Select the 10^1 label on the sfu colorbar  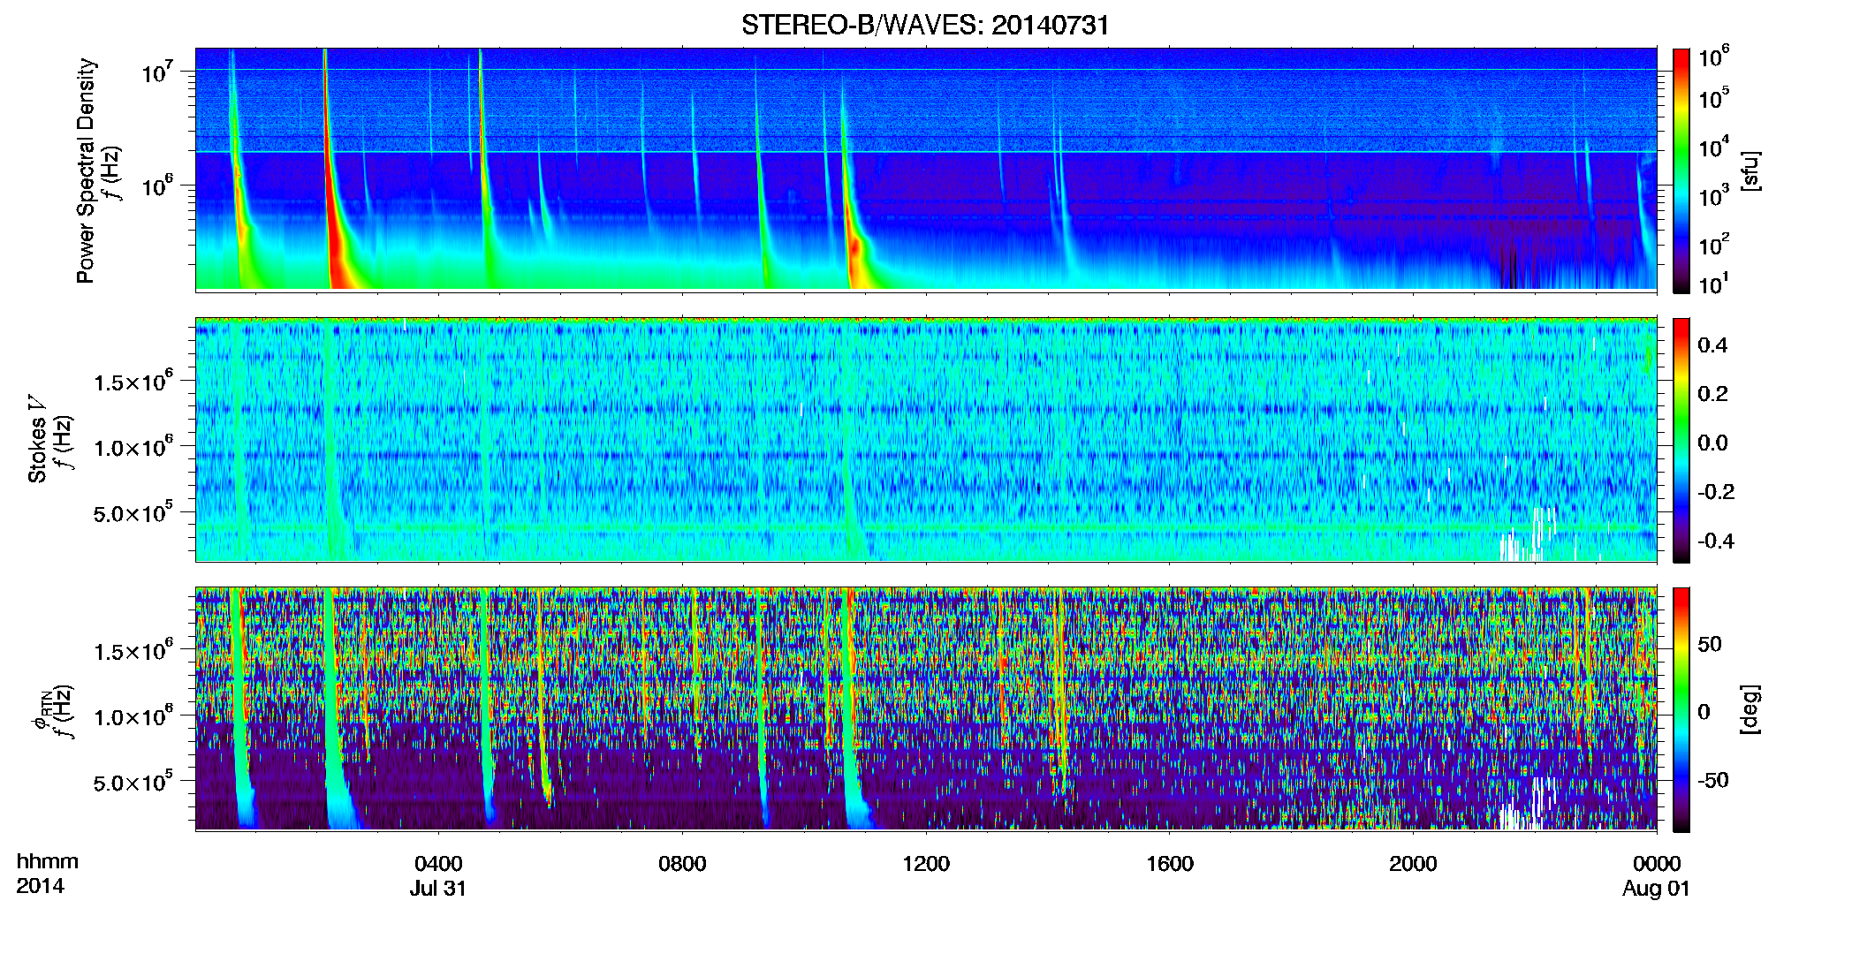(1714, 284)
